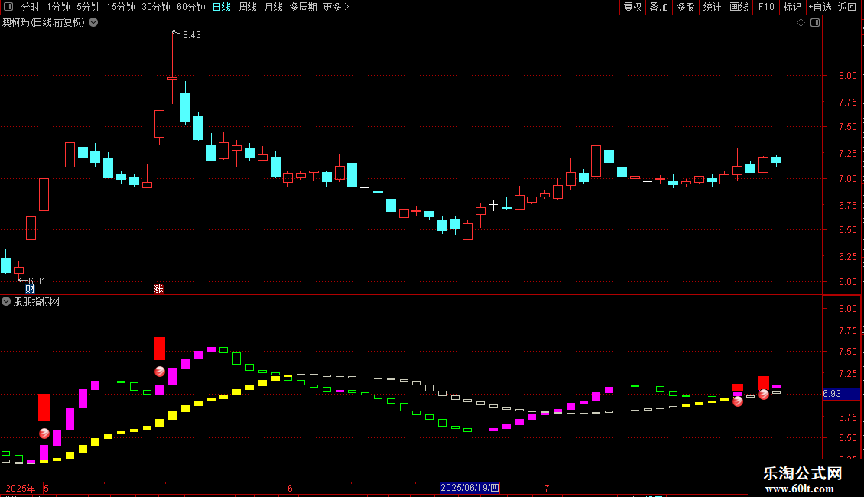The height and width of the screenshot is (497, 864).
Task: Click the 7.00 label on main price axis
Action: pyautogui.click(x=847, y=178)
